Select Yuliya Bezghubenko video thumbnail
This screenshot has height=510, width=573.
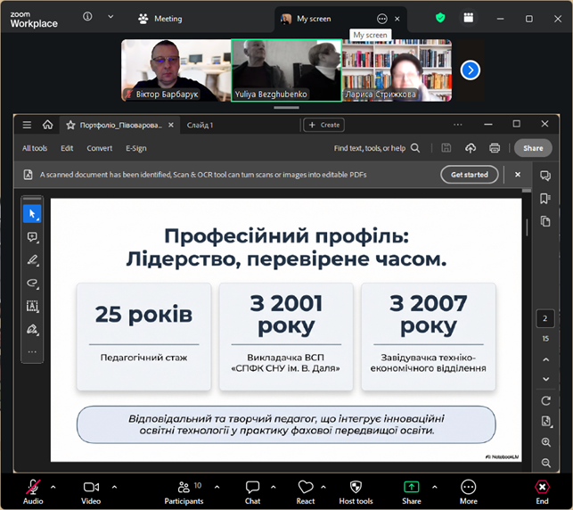(287, 70)
